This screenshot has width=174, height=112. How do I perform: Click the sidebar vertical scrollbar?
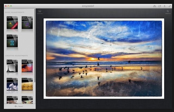click(35, 41)
